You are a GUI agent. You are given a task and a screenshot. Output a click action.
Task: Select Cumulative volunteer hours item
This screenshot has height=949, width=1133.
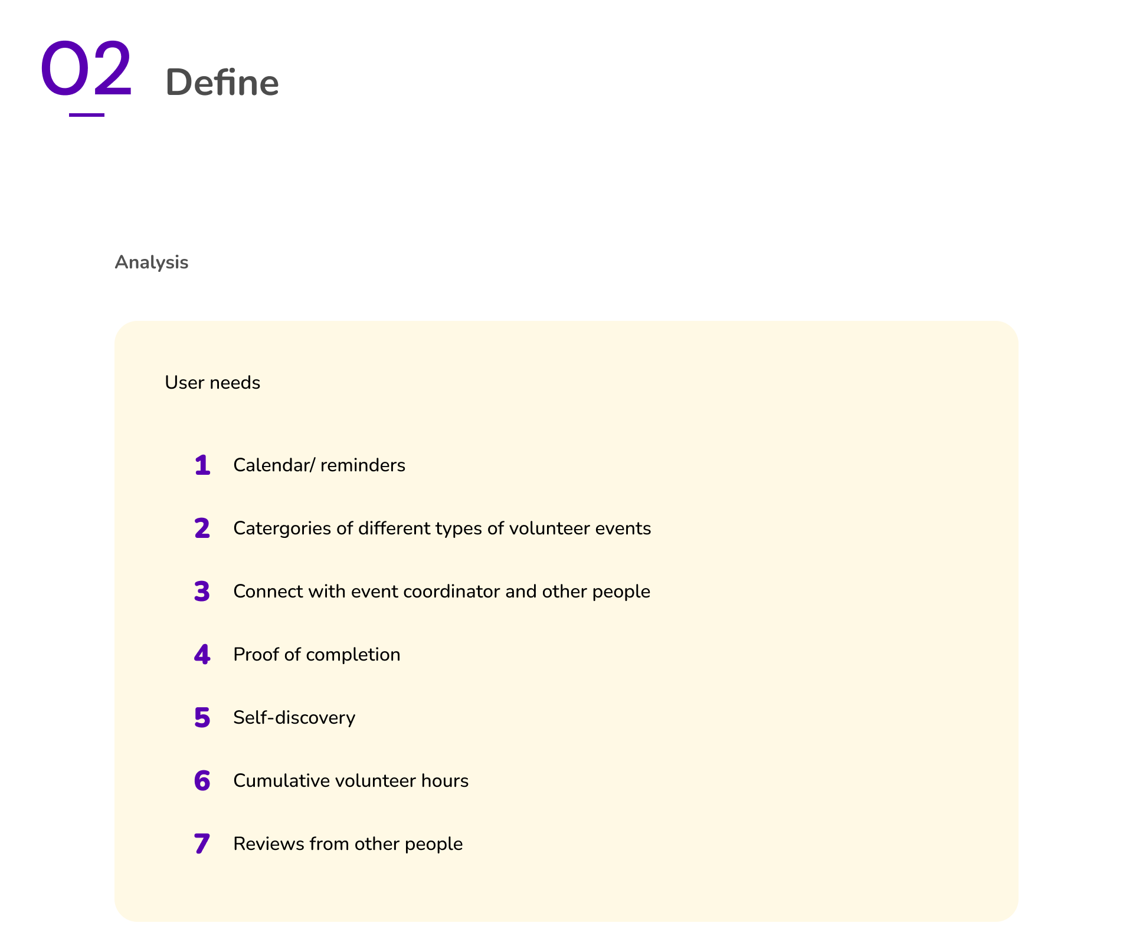click(351, 781)
